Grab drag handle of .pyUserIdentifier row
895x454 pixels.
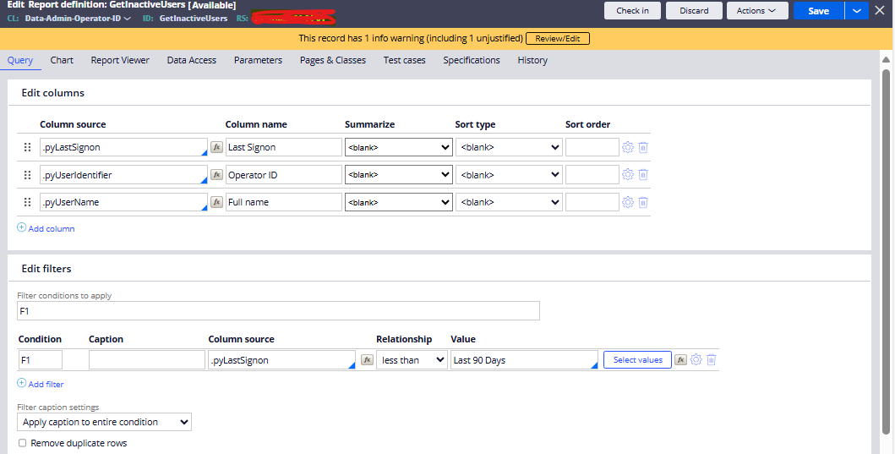27,175
